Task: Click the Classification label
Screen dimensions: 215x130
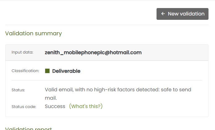Action: click(25, 71)
